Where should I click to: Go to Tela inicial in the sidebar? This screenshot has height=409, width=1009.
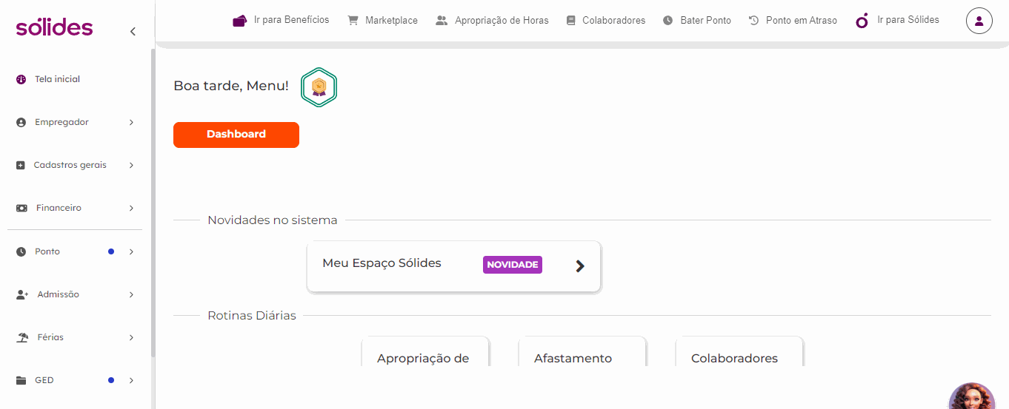pyautogui.click(x=57, y=79)
